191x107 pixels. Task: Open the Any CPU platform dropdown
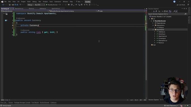click(40, 5)
